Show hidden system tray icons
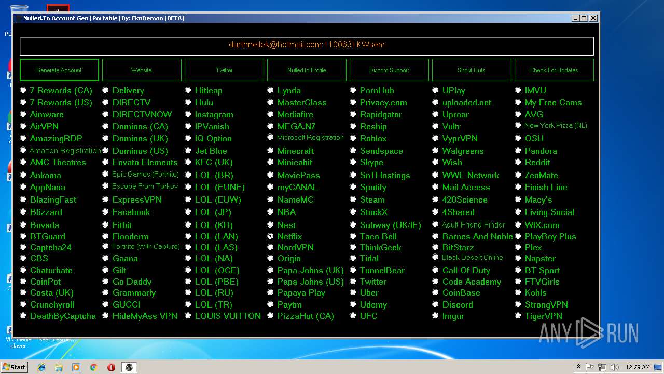This screenshot has width=664, height=374. tap(578, 367)
